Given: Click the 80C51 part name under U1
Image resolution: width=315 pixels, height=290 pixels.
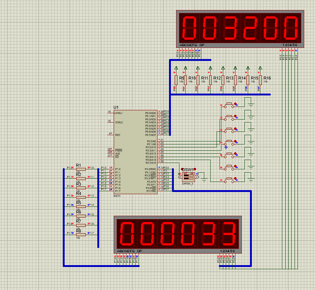Looking at the screenshot, I should [117, 196].
